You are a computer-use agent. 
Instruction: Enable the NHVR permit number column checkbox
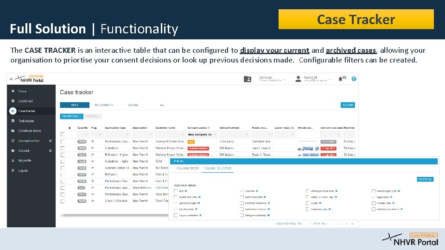click(x=307, y=191)
